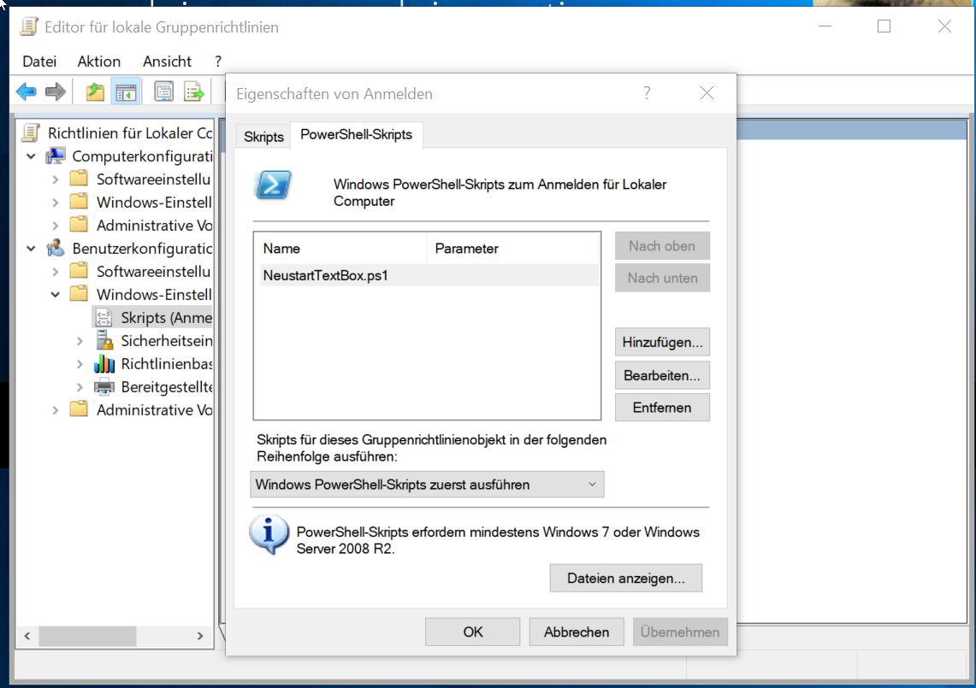Select the Computerkonfiguration tree item label
Image resolution: width=976 pixels, height=688 pixels.
[x=142, y=156]
